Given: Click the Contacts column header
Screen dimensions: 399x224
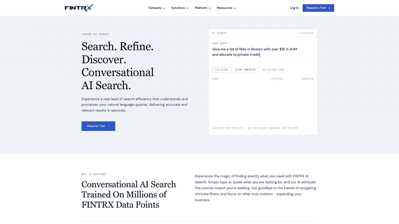Looking at the screenshot, I should coord(307,79).
